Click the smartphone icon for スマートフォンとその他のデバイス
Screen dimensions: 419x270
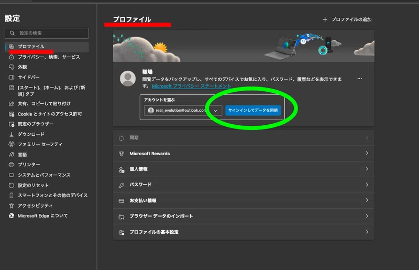(12, 196)
